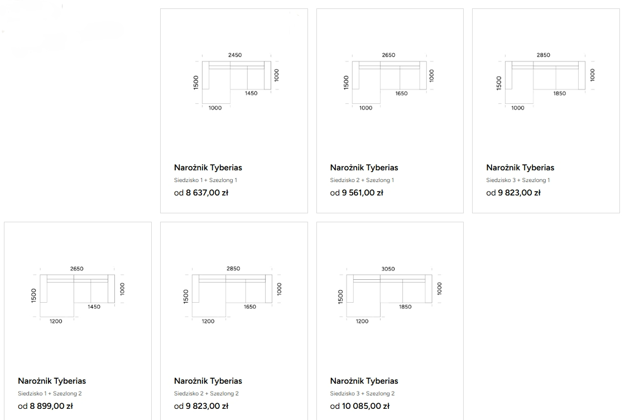Click the Siedzisko 3 + Szezlong 2 variant label
630x420 pixels.
(363, 394)
